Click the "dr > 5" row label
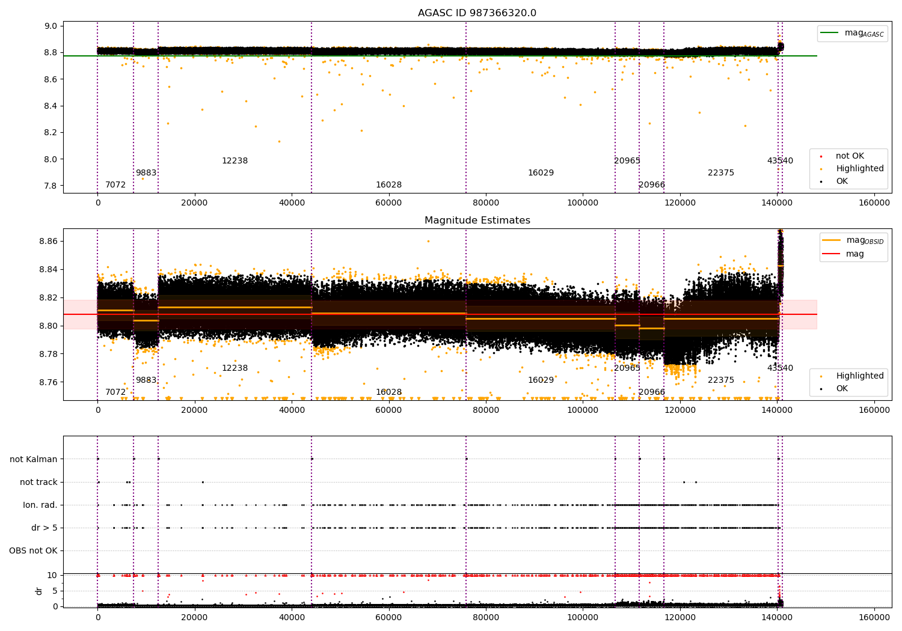 [x=44, y=528]
